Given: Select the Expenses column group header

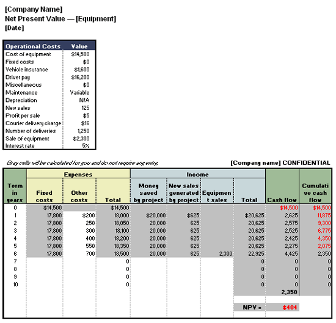Looking at the screenshot, I should (x=78, y=174).
